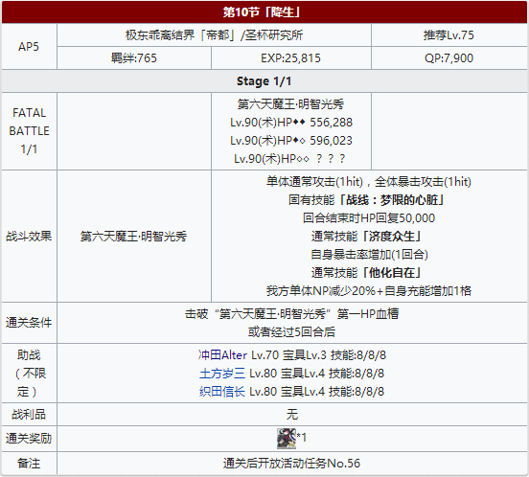Select the QP:7,900 cell
The image size is (529, 477).
coord(449,58)
